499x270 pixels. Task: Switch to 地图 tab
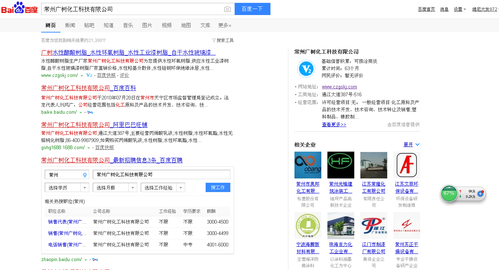tap(186, 25)
